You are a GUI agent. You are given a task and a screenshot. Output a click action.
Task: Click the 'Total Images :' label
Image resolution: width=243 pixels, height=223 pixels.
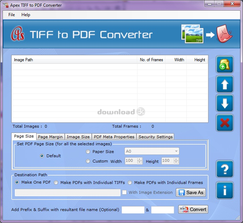pos(27,126)
